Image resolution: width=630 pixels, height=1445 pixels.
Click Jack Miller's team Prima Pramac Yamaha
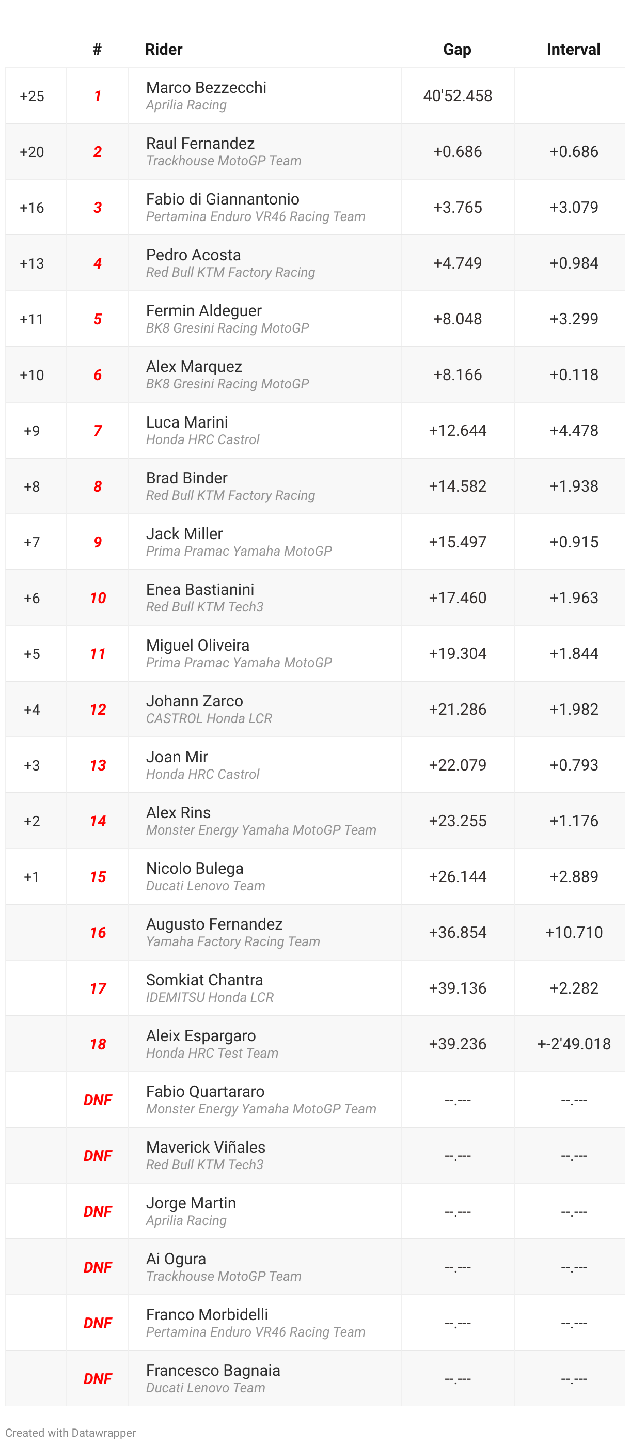pos(239,551)
